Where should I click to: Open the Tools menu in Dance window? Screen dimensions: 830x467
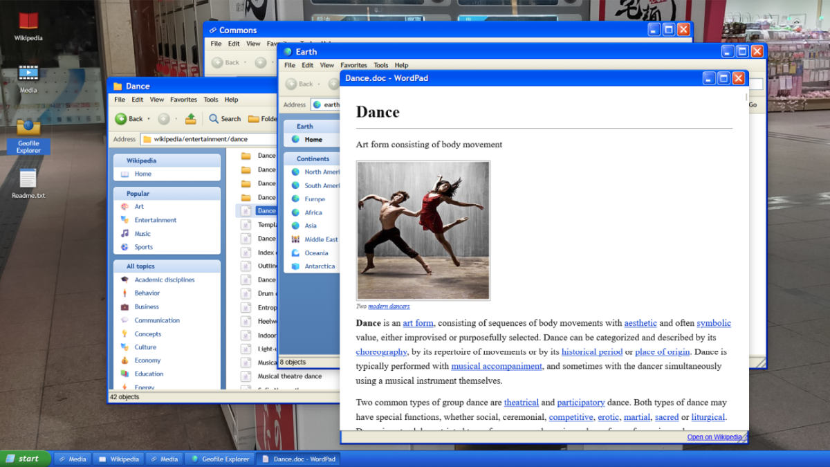[211, 100]
